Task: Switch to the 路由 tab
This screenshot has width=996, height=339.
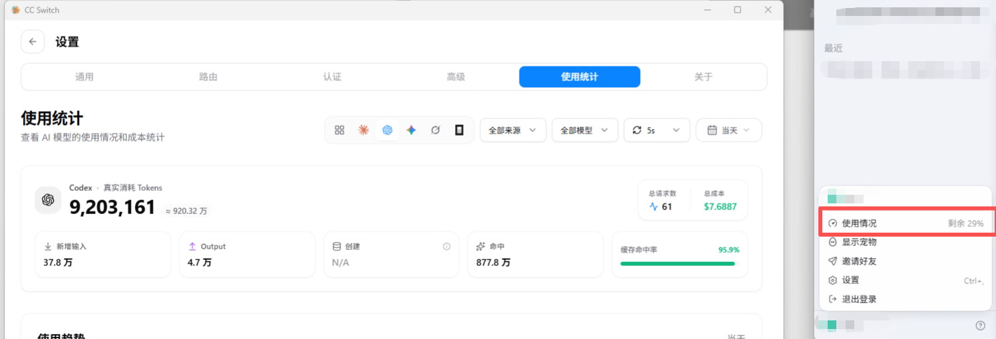Action: (x=208, y=77)
